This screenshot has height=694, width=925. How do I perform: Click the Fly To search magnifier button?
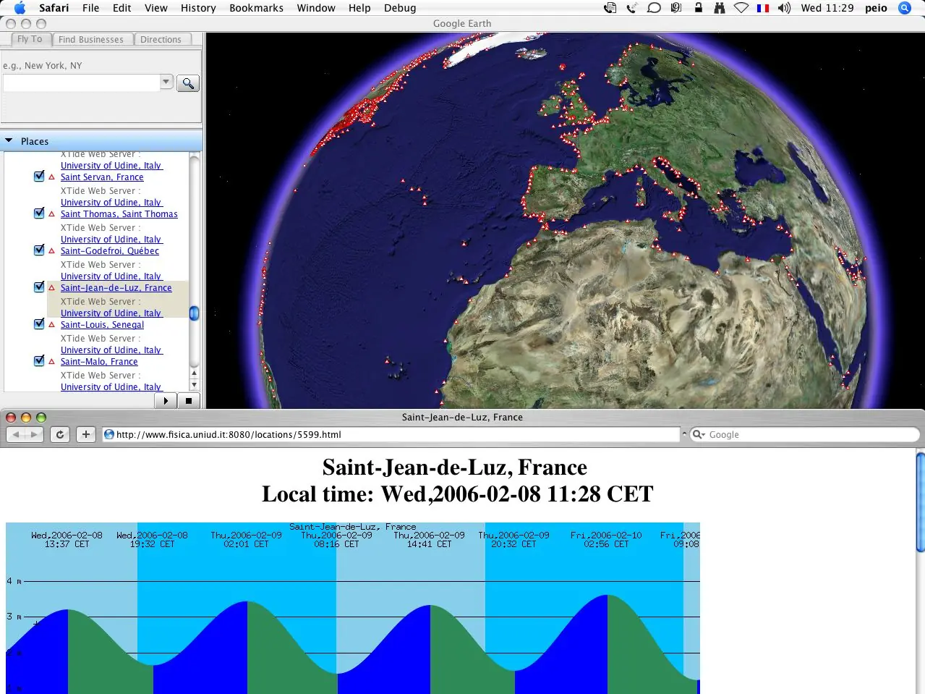188,83
